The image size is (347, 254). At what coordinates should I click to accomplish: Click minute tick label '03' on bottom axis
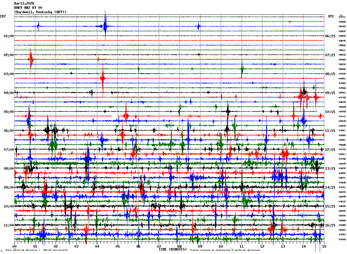tap(76, 247)
